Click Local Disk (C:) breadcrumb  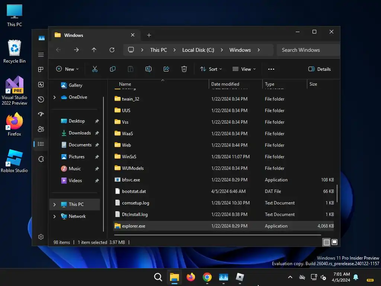click(x=198, y=50)
